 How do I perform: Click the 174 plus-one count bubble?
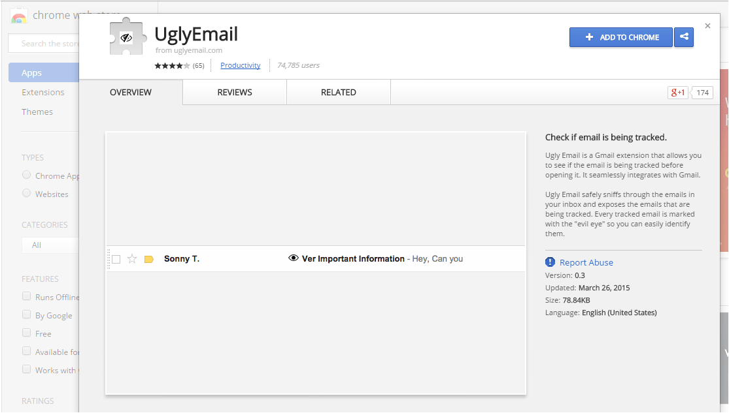point(702,93)
